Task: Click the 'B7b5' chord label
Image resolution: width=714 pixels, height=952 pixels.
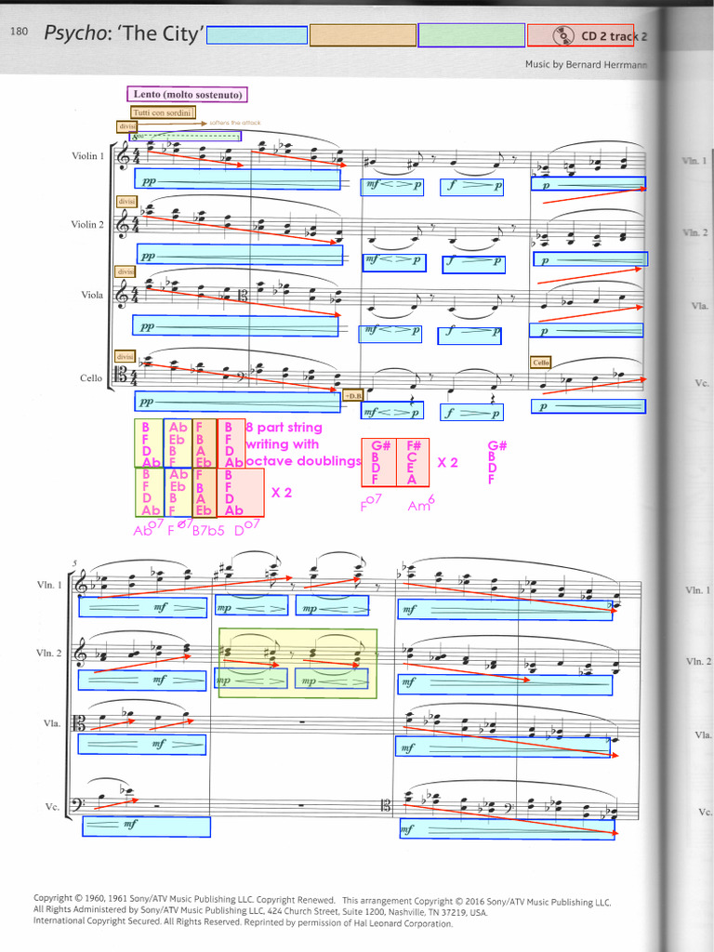Action: click(208, 531)
